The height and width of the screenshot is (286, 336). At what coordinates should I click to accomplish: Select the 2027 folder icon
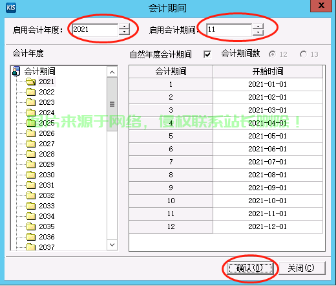31,144
